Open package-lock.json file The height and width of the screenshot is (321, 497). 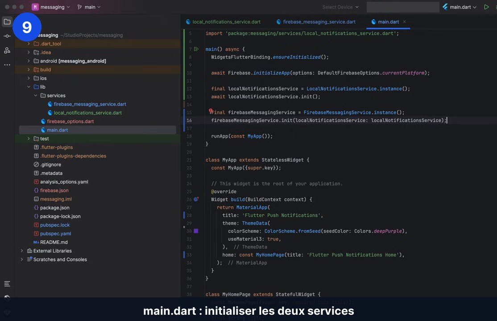pyautogui.click(x=60, y=216)
